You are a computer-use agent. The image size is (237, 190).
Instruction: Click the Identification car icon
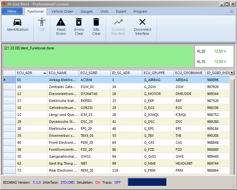pyautogui.click(x=18, y=22)
